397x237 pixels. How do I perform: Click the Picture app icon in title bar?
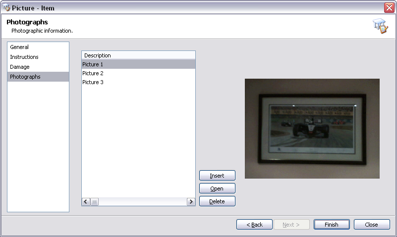tap(6, 8)
